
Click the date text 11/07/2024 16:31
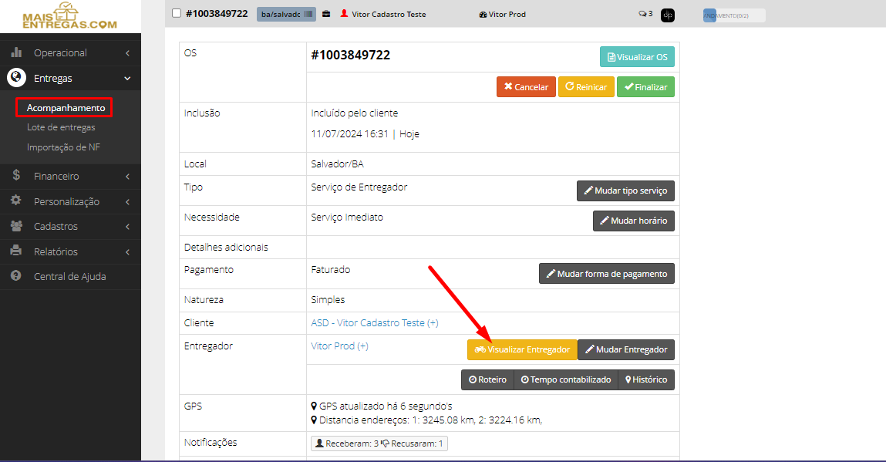coord(350,134)
